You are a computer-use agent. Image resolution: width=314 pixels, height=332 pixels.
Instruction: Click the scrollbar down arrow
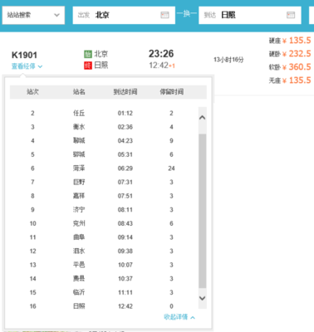click(x=203, y=298)
